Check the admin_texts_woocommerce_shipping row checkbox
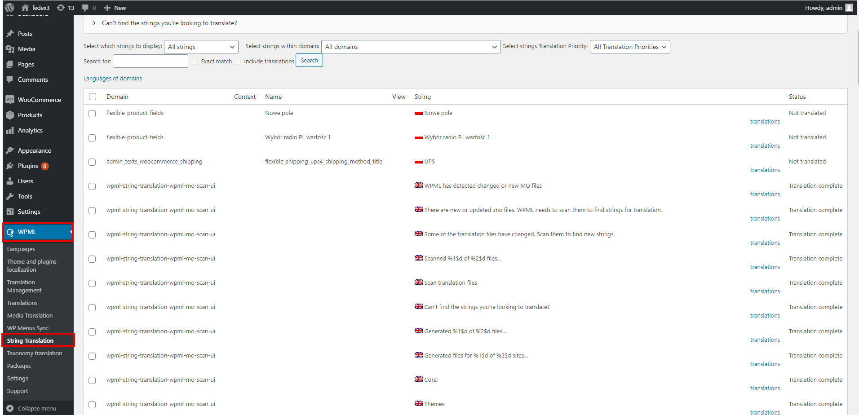The image size is (859, 415). pos(92,162)
